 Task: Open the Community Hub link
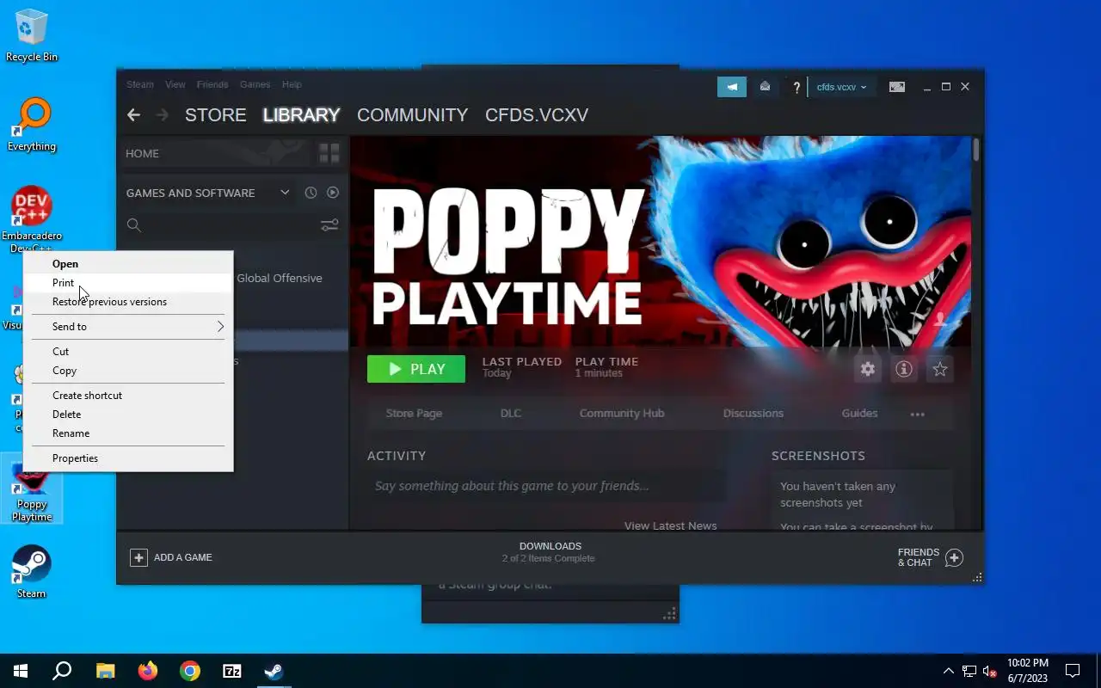click(622, 414)
